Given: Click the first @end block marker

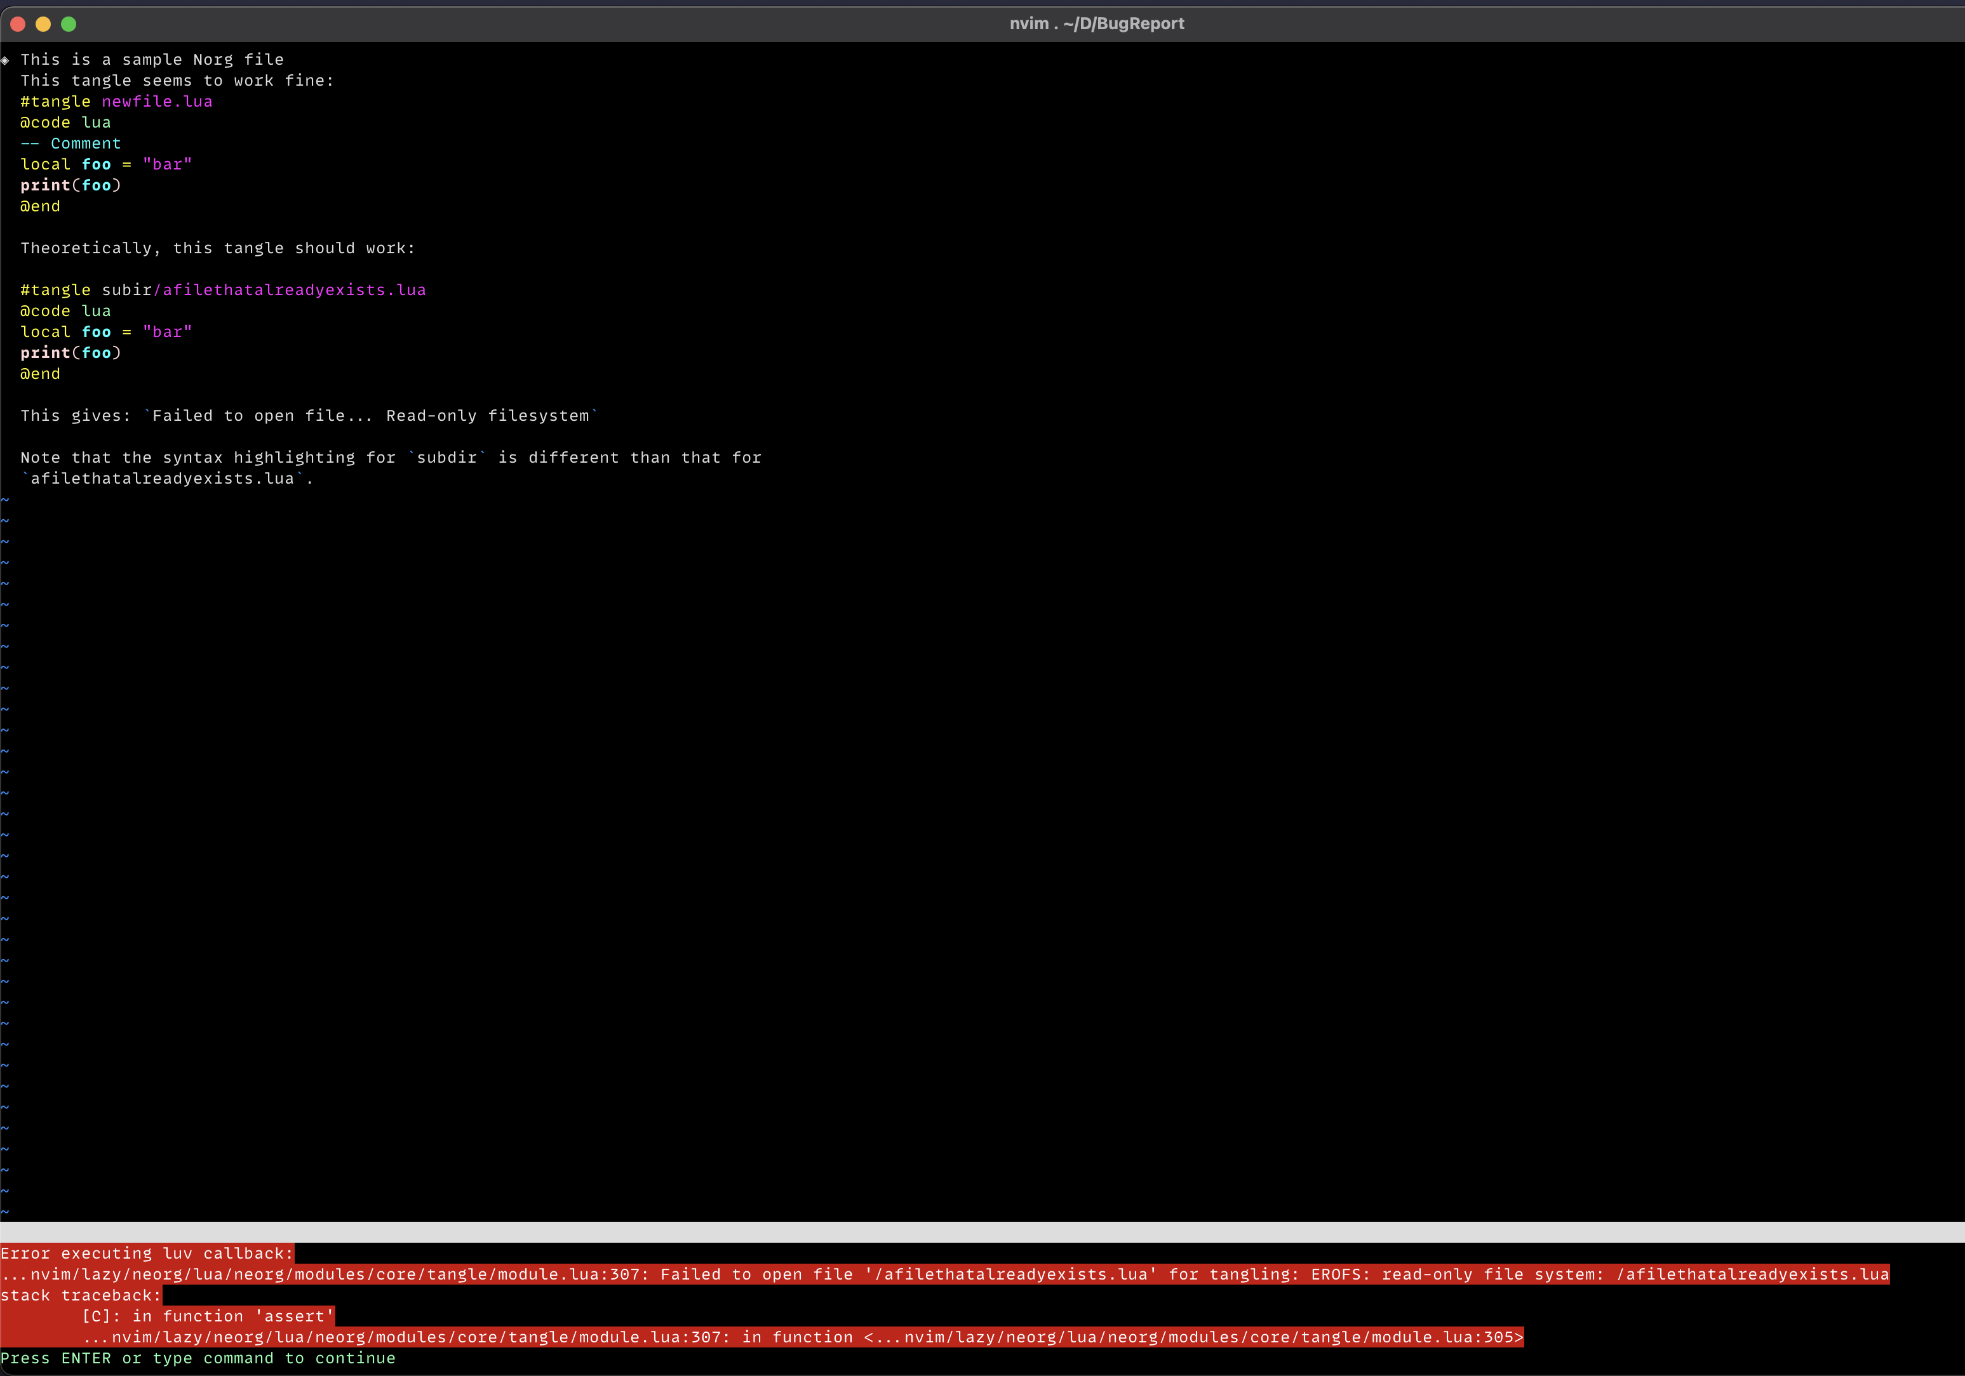Looking at the screenshot, I should click(x=39, y=205).
